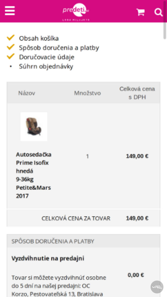Open the Doručovacie údaje step
Image resolution: width=167 pixels, height=297 pixels.
coord(46,57)
